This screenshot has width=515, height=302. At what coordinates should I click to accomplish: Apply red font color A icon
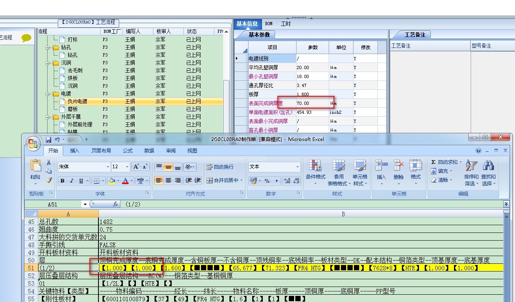coord(126,181)
